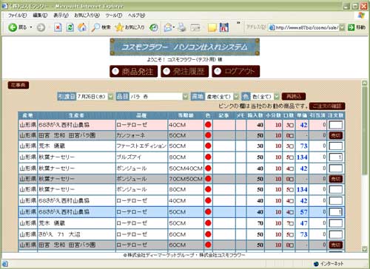Click order quantity field in ブルズアイ row
The image size is (370, 269).
[336, 157]
